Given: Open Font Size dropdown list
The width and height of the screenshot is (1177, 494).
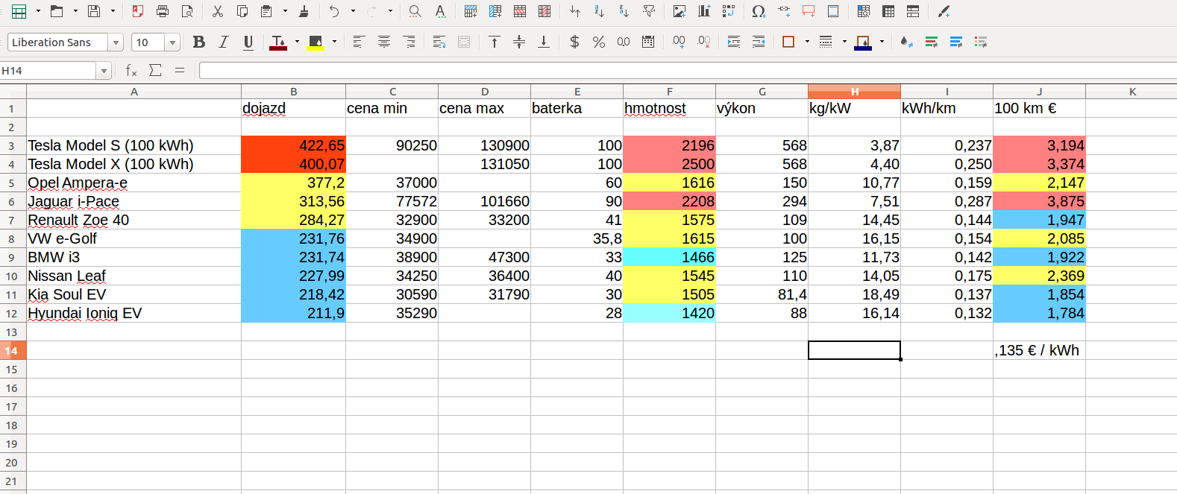Looking at the screenshot, I should (x=172, y=42).
